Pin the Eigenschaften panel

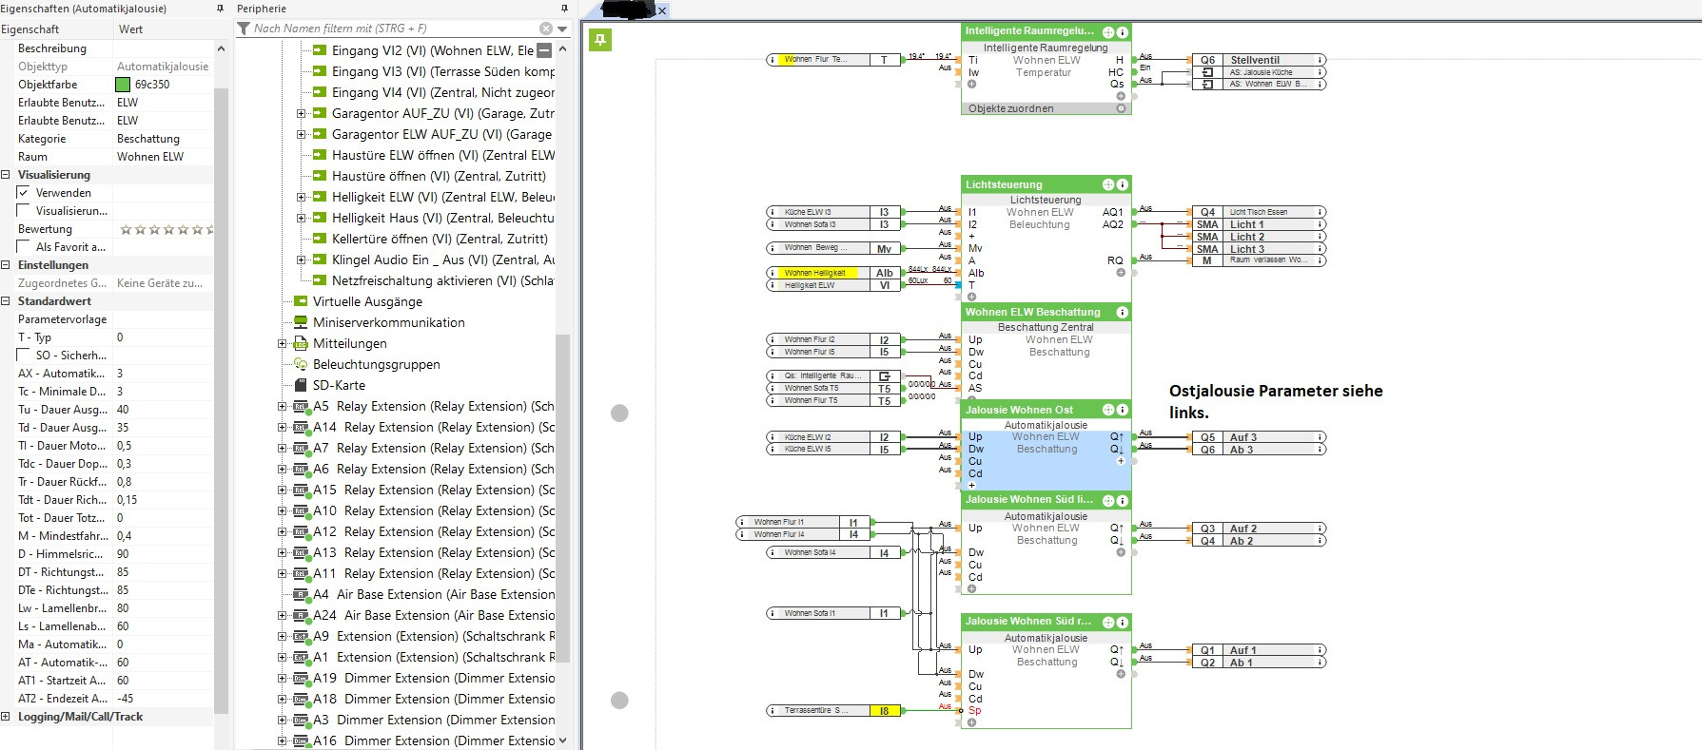point(221,9)
